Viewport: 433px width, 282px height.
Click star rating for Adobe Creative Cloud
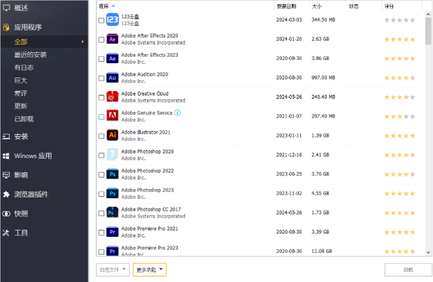(399, 97)
